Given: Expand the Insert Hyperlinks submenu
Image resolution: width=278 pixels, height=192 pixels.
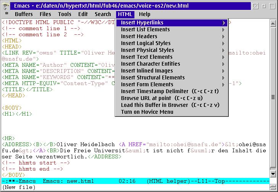Looking at the screenshot, I should coord(171,23).
